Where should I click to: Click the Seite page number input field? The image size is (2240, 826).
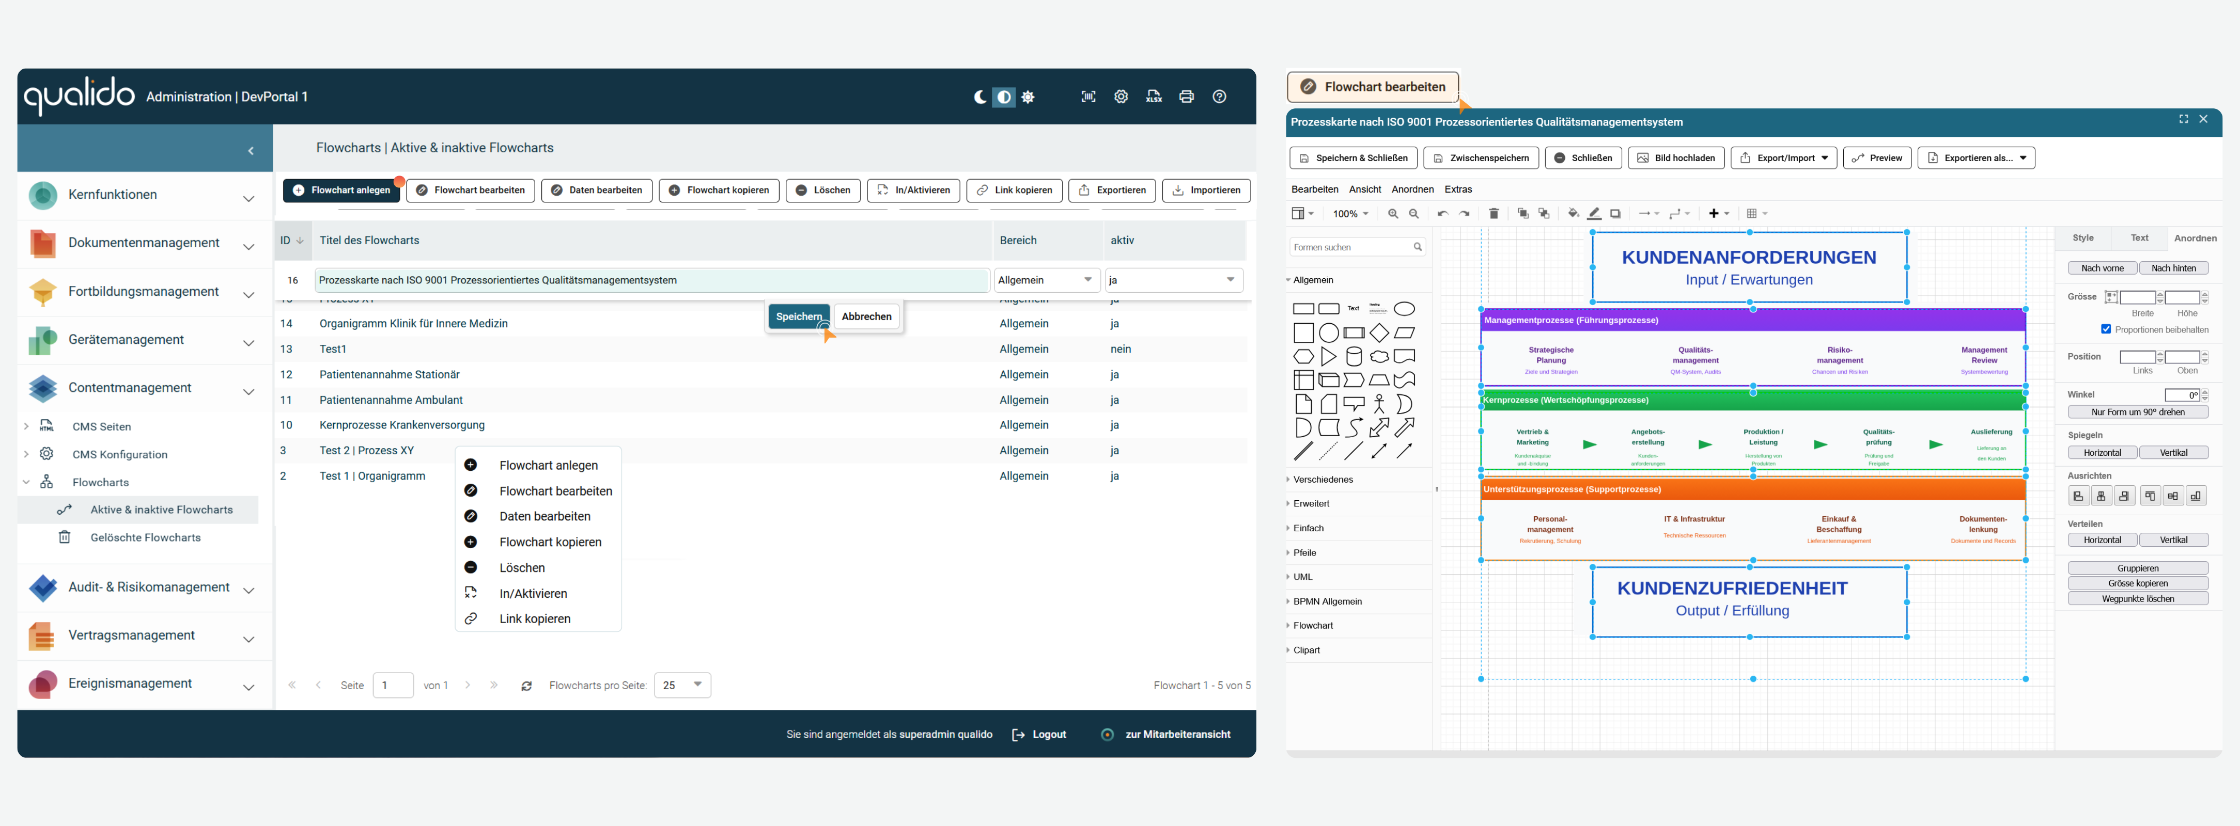click(393, 685)
